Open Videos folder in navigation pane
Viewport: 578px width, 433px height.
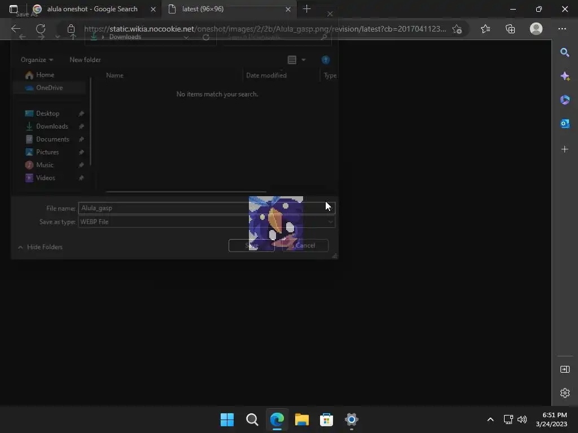(x=45, y=178)
